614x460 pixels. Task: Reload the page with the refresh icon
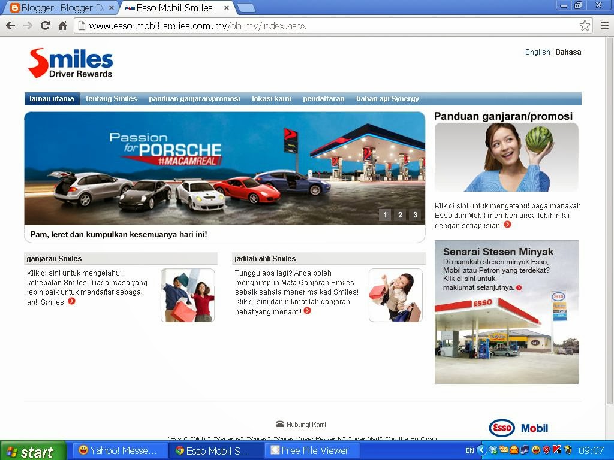45,26
